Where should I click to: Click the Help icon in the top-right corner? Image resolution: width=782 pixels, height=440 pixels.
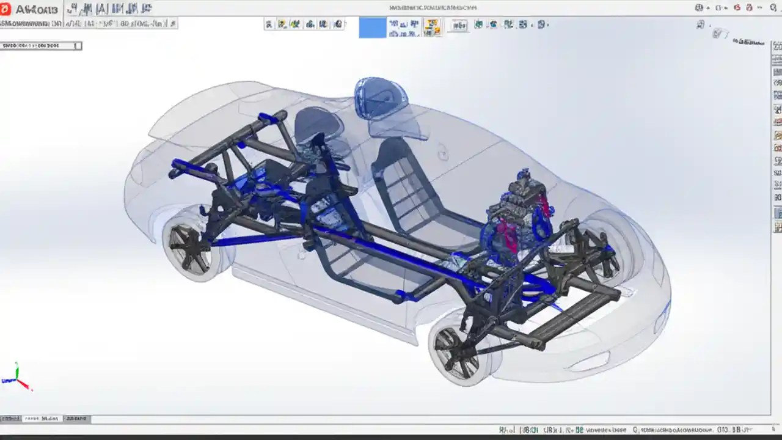[x=751, y=7]
